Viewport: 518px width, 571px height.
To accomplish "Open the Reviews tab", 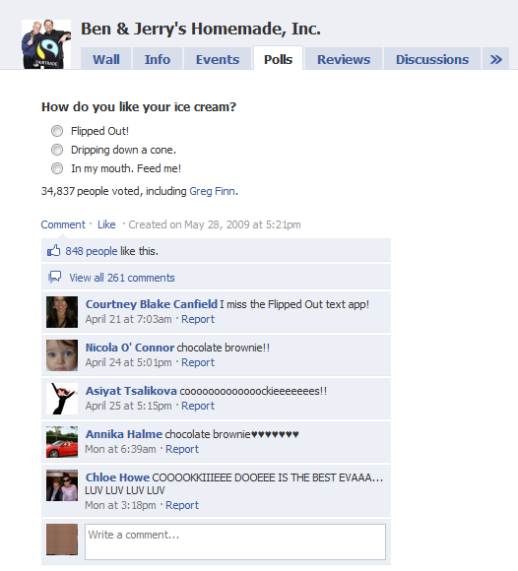I will [x=344, y=59].
